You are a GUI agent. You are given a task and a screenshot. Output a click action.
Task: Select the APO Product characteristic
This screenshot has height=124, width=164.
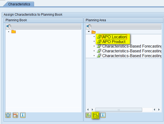(x=114, y=41)
